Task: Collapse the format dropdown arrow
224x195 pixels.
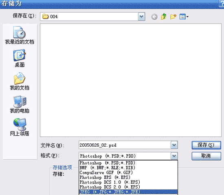Action: pos(174,156)
